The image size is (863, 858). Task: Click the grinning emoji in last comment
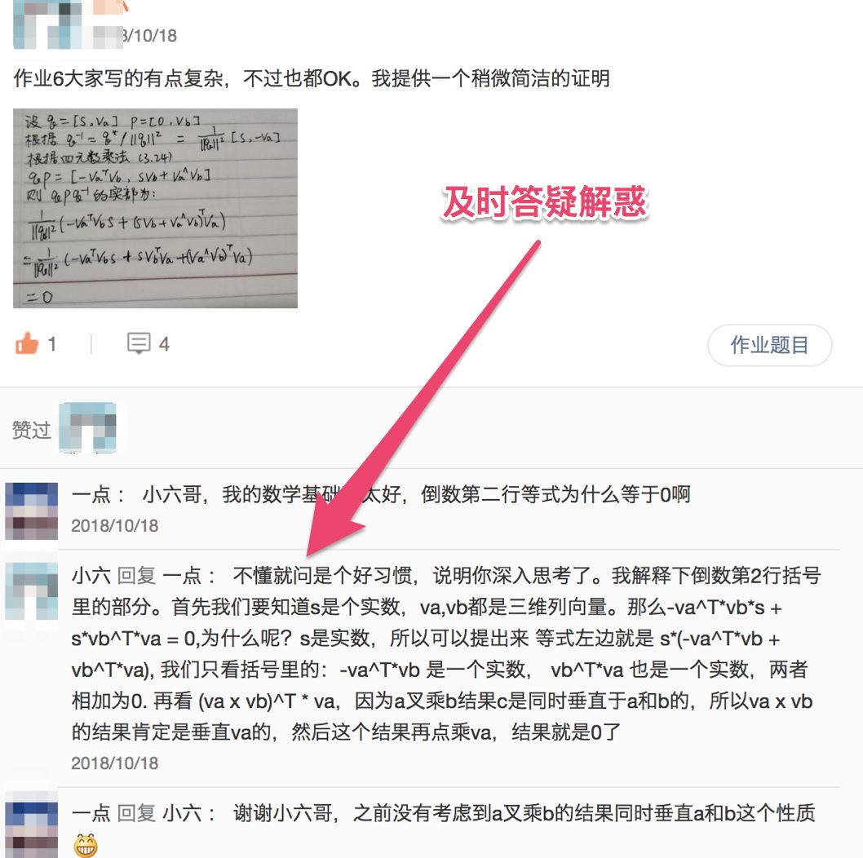pyautogui.click(x=86, y=845)
